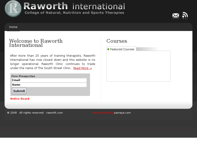
Task: Click the green plus icon beside Featured Courses
Action: click(108, 49)
